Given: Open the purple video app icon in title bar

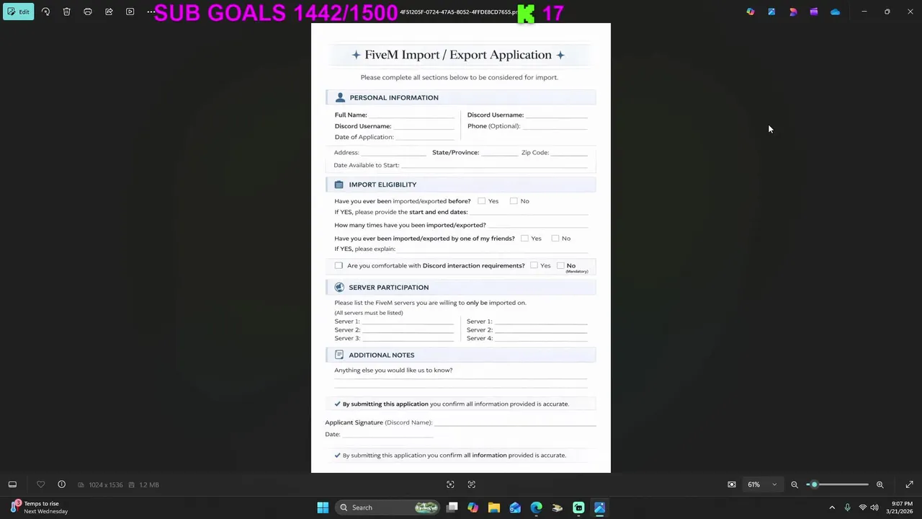Looking at the screenshot, I should [x=814, y=12].
